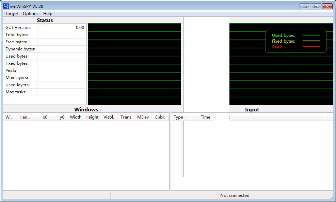Screen dimensions: 336x202
Task: Click the red Peak legend line
Action: 311,47
